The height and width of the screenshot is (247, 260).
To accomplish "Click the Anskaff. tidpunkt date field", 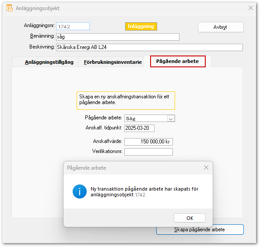I will (x=139, y=128).
